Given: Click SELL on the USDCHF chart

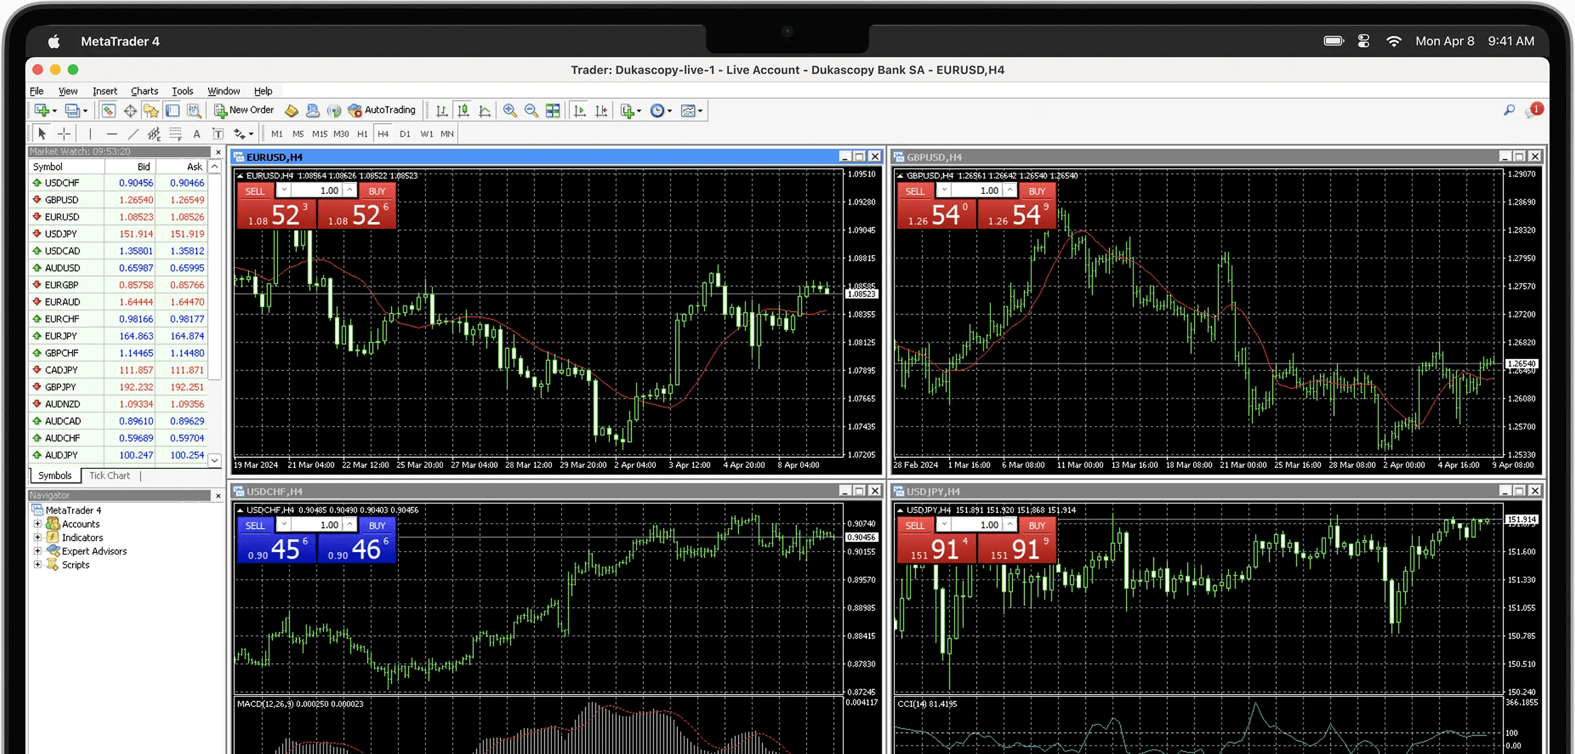Looking at the screenshot, I should tap(254, 526).
